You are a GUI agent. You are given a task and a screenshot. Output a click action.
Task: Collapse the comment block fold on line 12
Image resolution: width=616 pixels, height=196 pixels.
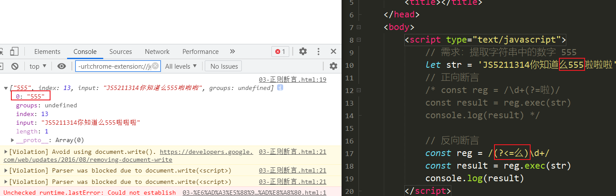click(x=359, y=90)
